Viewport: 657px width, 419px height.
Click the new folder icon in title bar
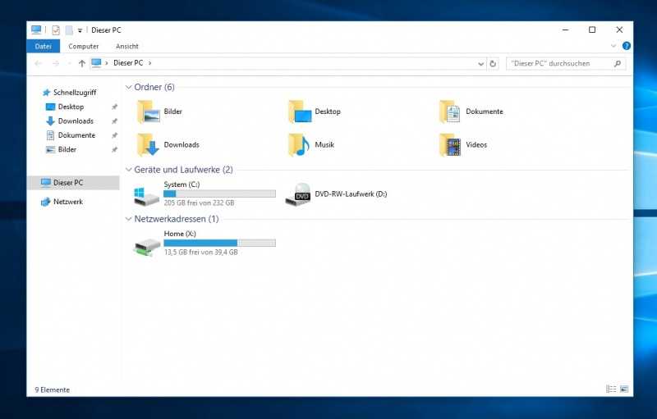(69, 30)
